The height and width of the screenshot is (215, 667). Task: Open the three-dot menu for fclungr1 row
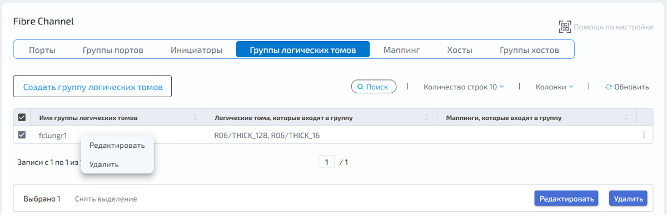[644, 135]
